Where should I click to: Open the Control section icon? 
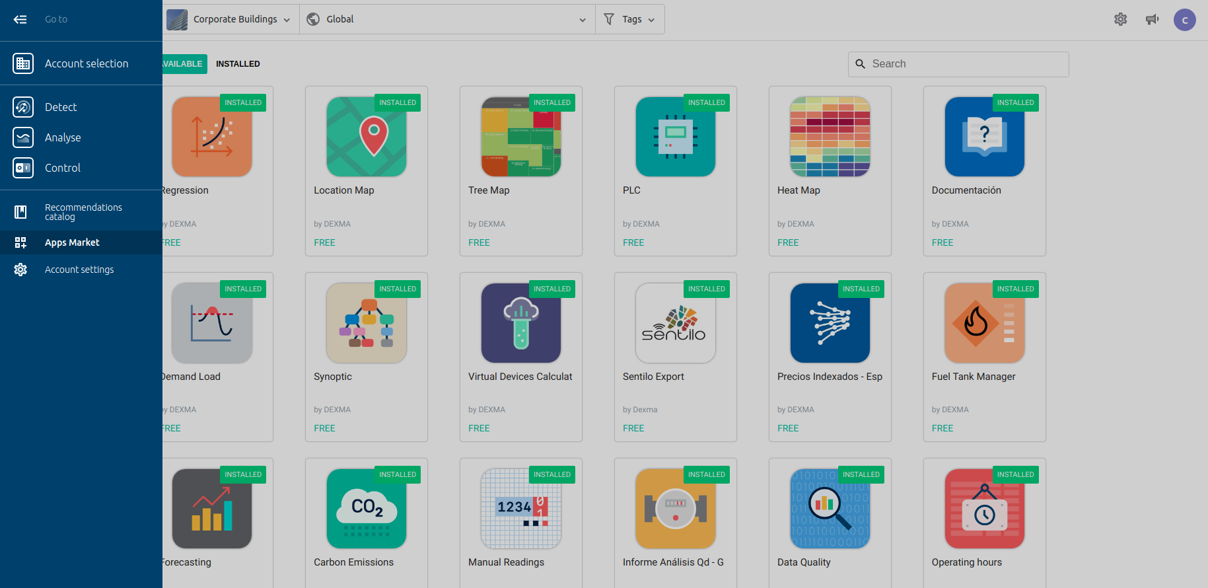[x=23, y=168]
